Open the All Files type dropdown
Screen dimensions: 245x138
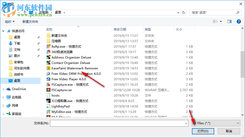(x=216, y=123)
